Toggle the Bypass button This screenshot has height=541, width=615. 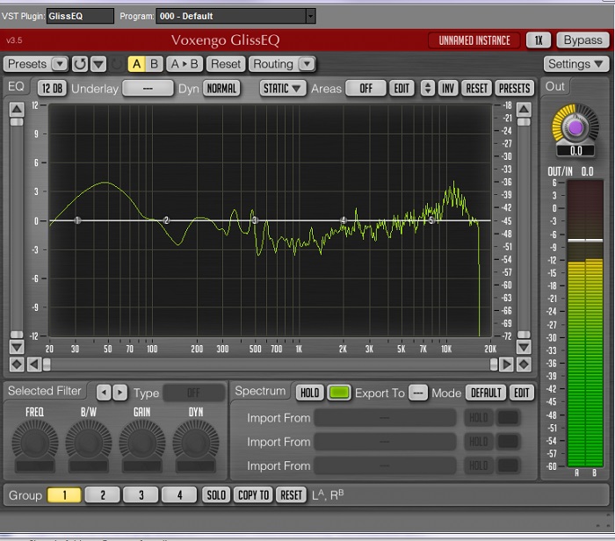tap(582, 40)
